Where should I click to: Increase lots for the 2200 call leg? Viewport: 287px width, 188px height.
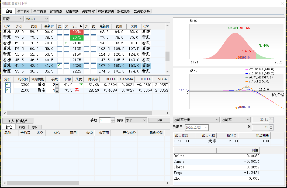[57, 84]
